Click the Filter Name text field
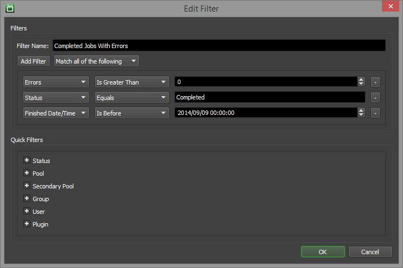The height and width of the screenshot is (268, 403). point(219,45)
